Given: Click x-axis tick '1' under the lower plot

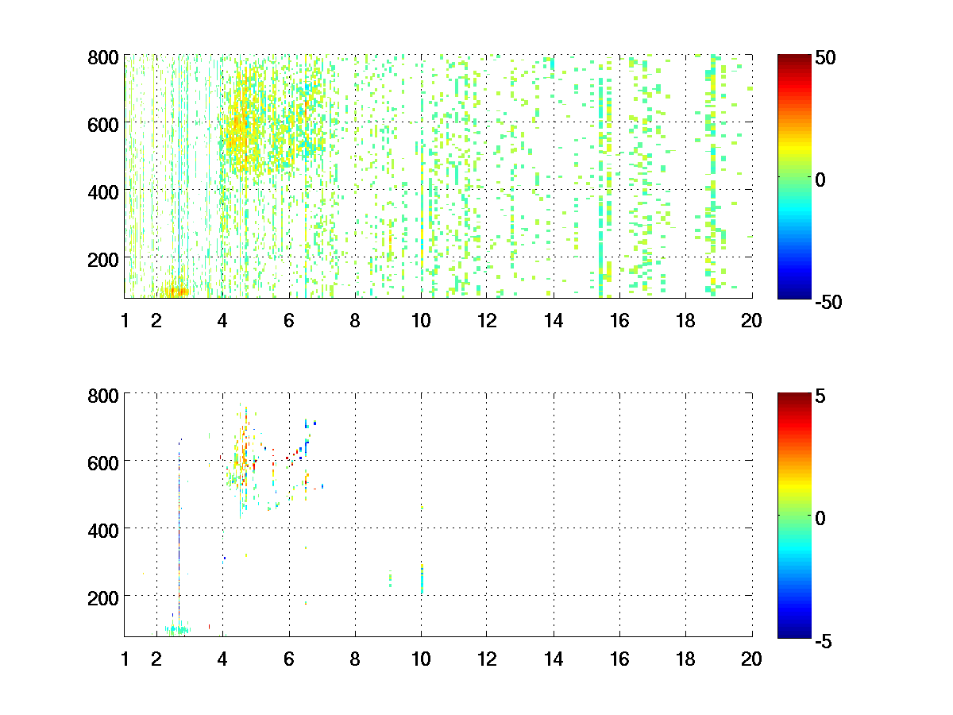Looking at the screenshot, I should 125,658.
